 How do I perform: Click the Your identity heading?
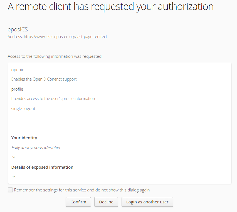24,138
